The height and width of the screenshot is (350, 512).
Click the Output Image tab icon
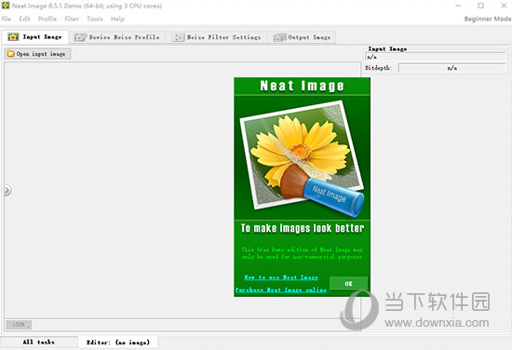tap(279, 37)
